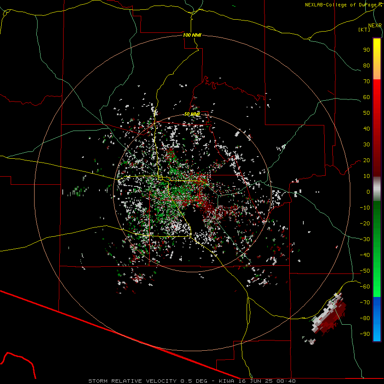
Task: Click the 100 NMI range ring label
Action: [192, 35]
